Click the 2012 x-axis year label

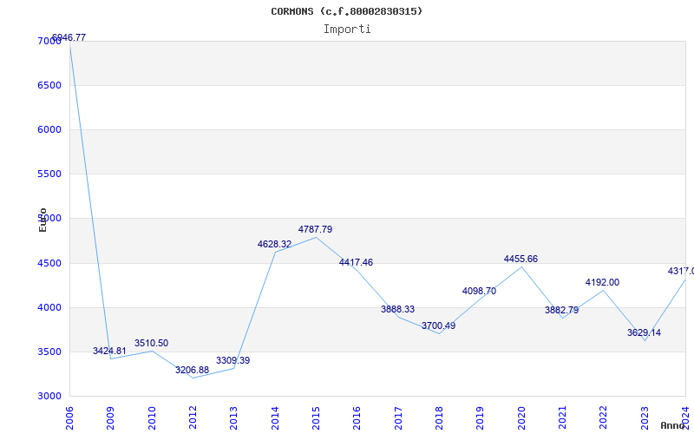(193, 418)
